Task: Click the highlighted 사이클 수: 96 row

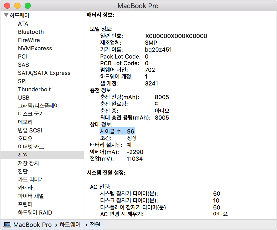Action: [117, 131]
